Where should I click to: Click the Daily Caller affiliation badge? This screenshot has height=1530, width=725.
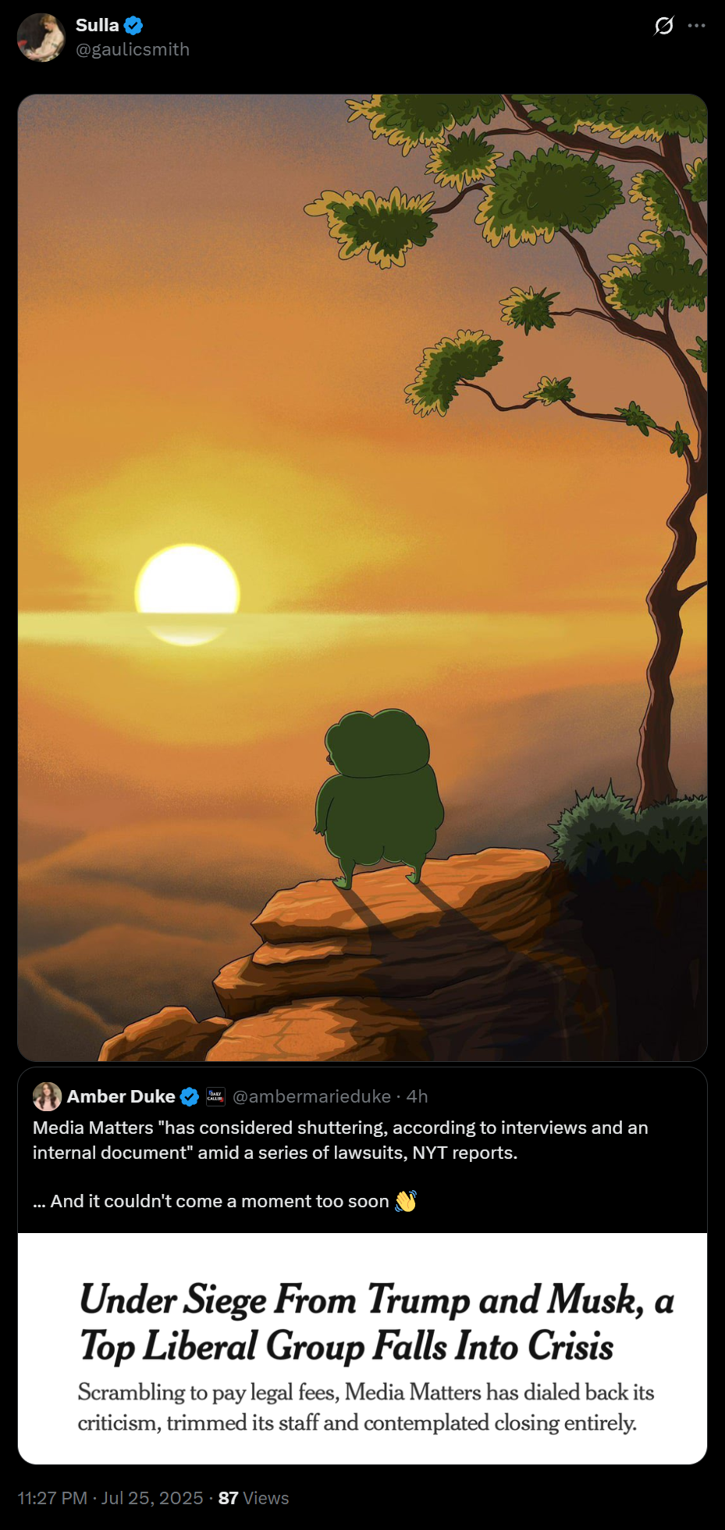click(x=215, y=1097)
